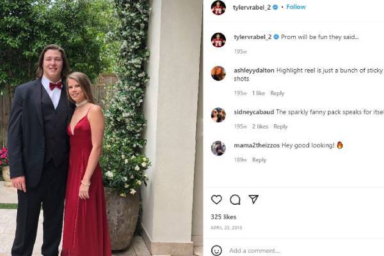384x256 pixels.
Task: Show the 1 like on ashleyydalton's comment
Action: point(259,93)
